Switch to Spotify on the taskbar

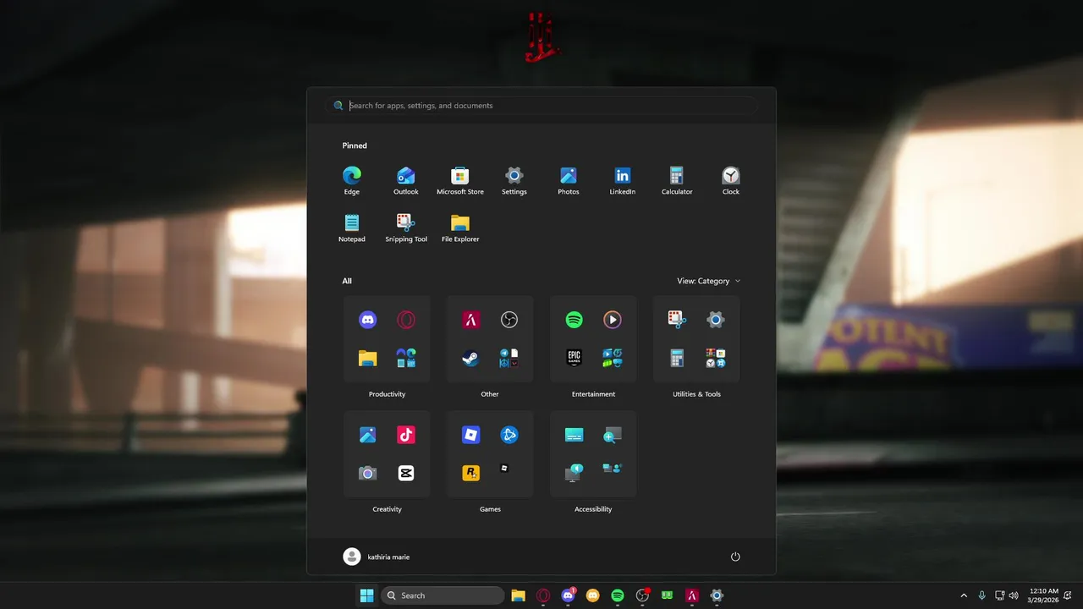point(618,595)
